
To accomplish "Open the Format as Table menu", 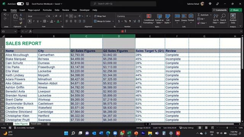I will click(x=159, y=19).
